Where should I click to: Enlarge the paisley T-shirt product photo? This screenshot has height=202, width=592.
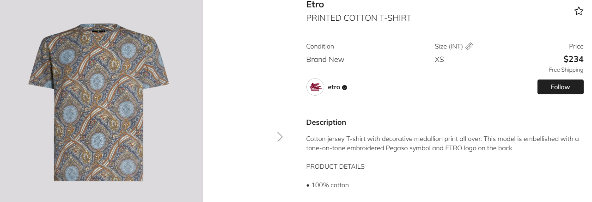click(x=101, y=101)
